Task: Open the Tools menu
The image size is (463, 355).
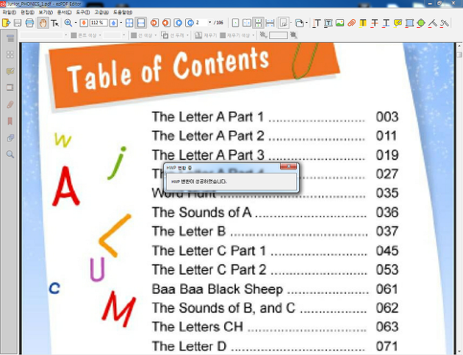Action: click(82, 12)
